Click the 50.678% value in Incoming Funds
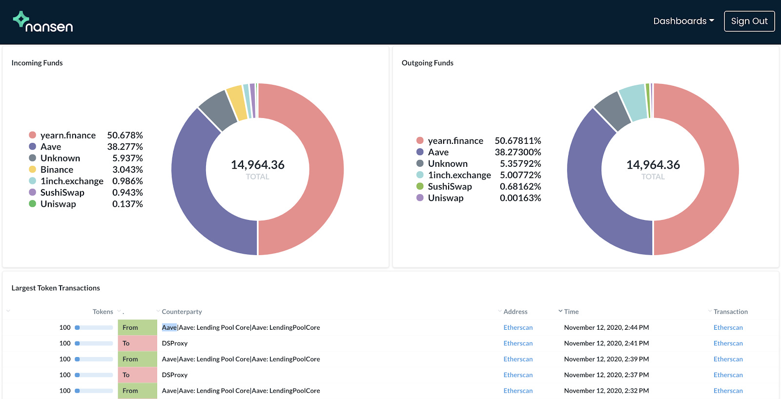Screen dimensions: 781x399 pos(125,135)
